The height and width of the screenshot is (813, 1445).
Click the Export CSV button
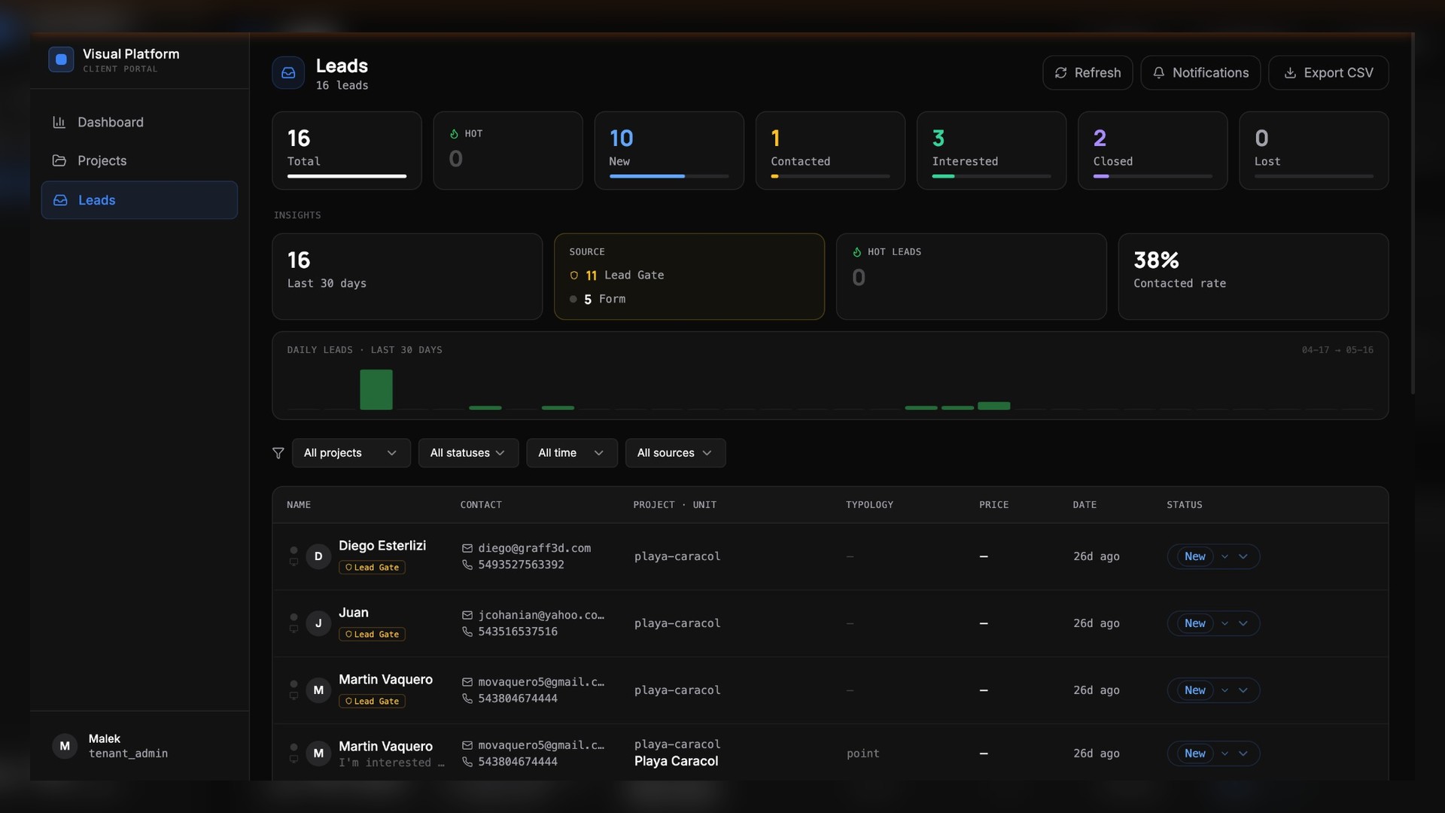coord(1328,73)
